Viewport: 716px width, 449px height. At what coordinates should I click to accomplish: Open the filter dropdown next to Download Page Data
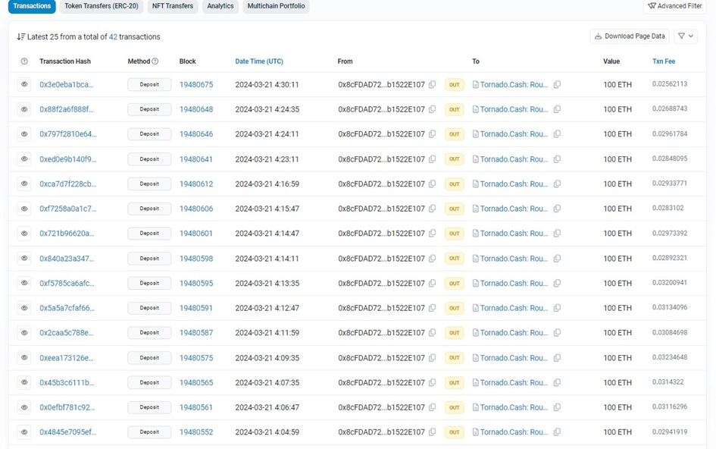click(x=686, y=36)
